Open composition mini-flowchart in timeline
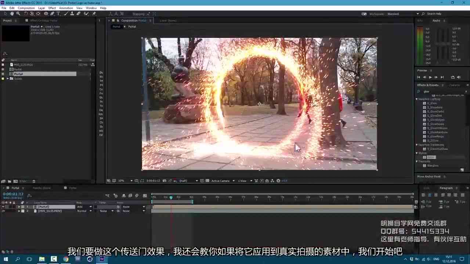The height and width of the screenshot is (264, 470). (x=107, y=196)
